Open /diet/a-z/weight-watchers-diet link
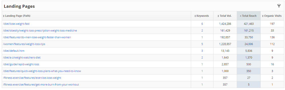The image size is (285, 90). [x=22, y=57]
